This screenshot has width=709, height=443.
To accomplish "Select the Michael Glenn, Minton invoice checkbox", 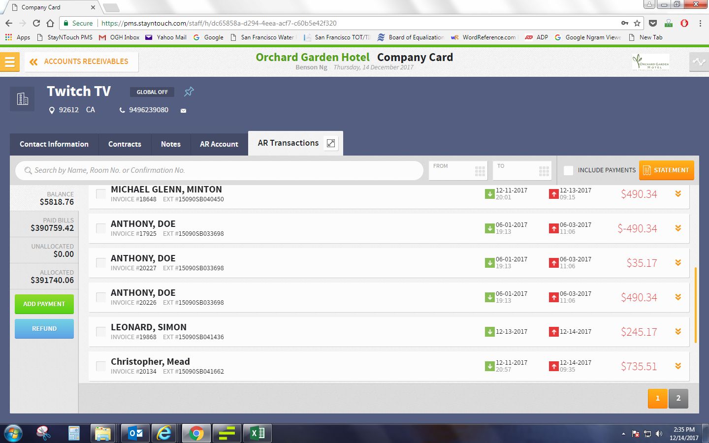I will [100, 194].
